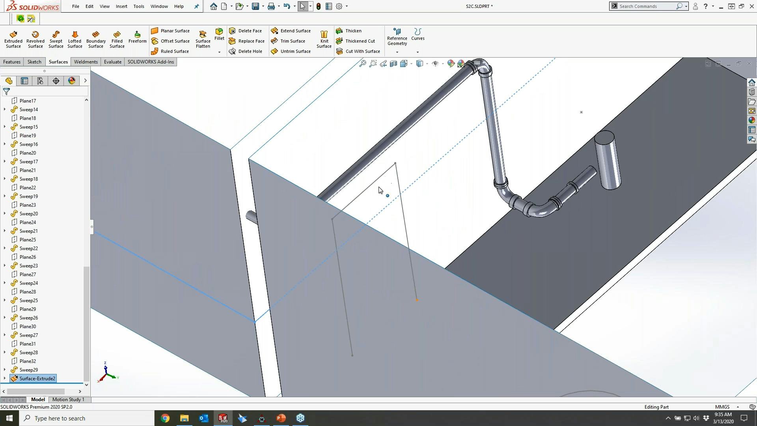Open the ConfigurationManager tab icon
The width and height of the screenshot is (757, 426).
40,81
